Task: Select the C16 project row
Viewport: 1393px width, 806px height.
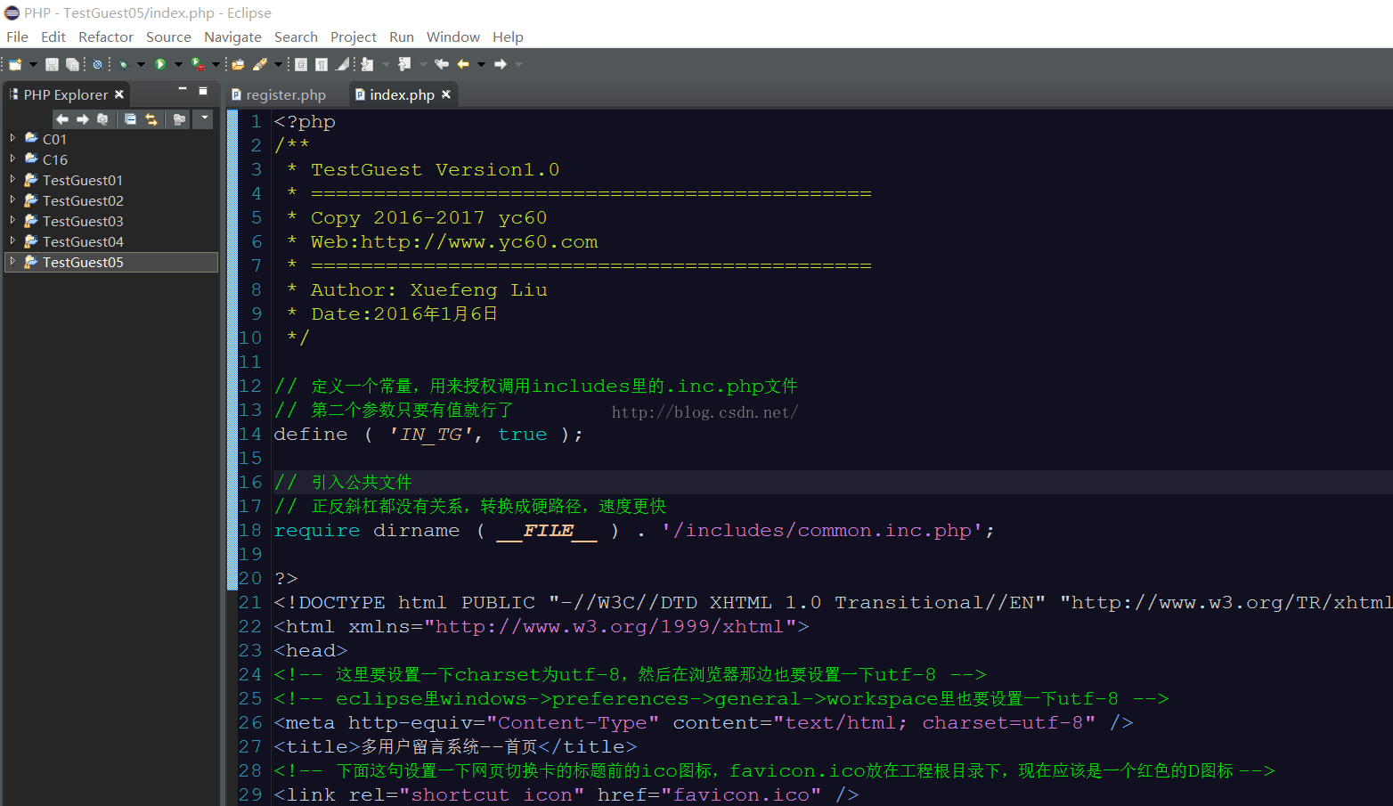Action: coord(111,159)
